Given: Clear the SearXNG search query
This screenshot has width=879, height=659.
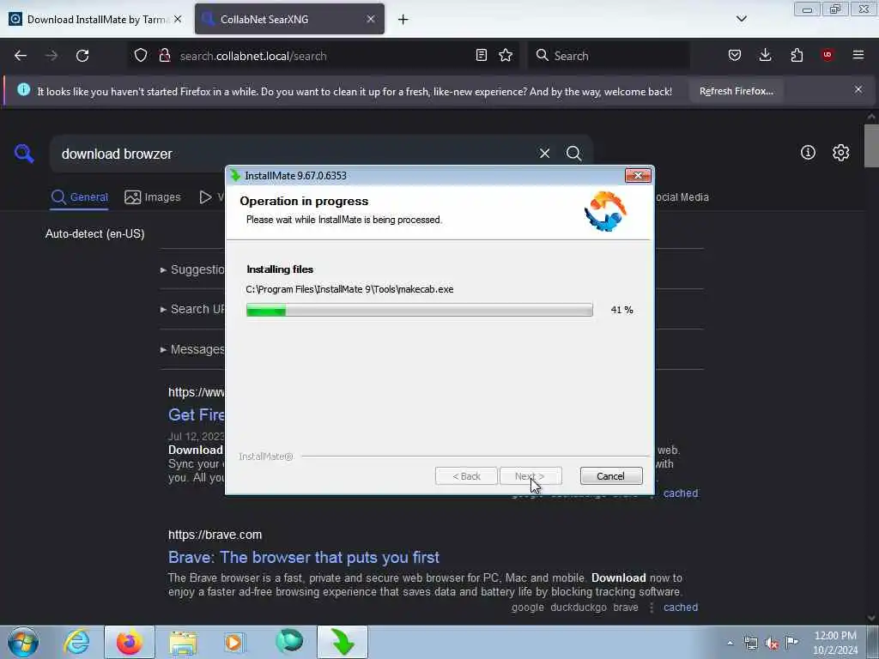Looking at the screenshot, I should tap(544, 154).
